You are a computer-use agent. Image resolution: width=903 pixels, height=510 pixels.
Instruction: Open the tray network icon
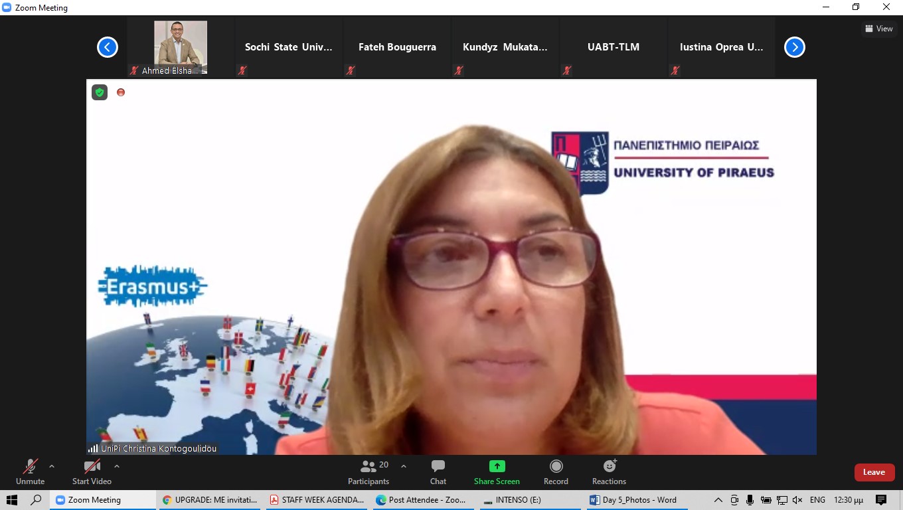[x=782, y=500]
